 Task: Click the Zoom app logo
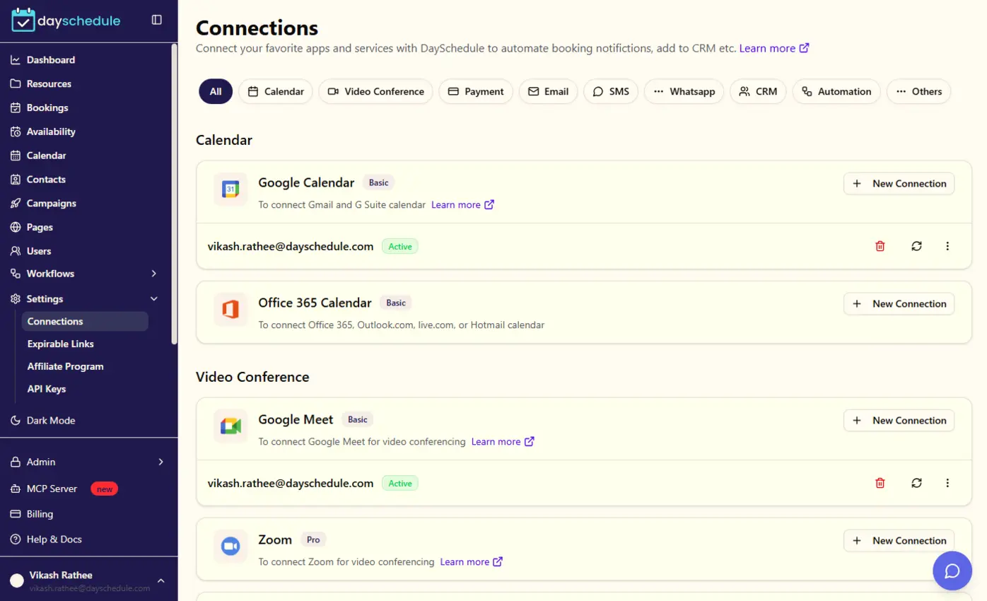click(x=230, y=547)
